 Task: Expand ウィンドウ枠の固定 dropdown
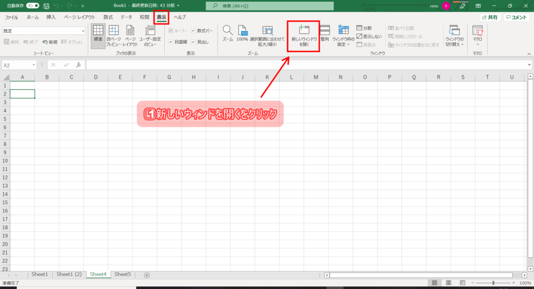coord(343,35)
